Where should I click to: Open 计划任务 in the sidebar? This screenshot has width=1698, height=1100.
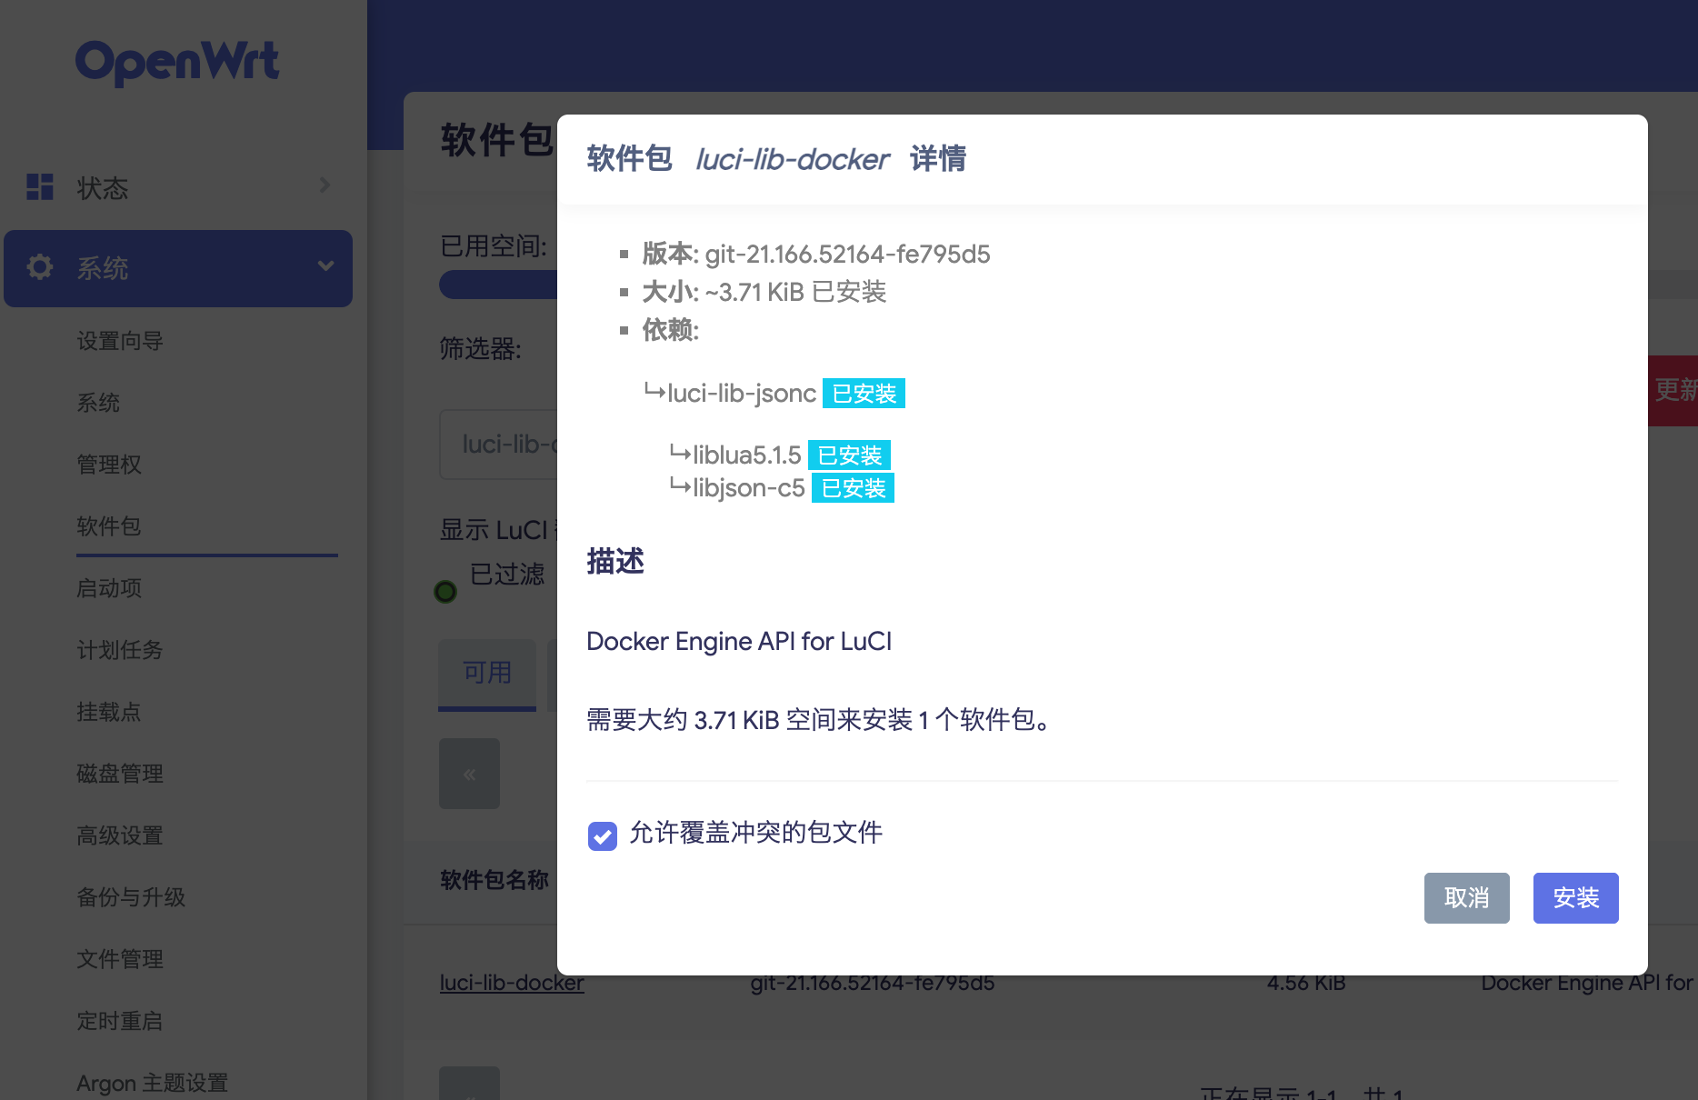[120, 650]
